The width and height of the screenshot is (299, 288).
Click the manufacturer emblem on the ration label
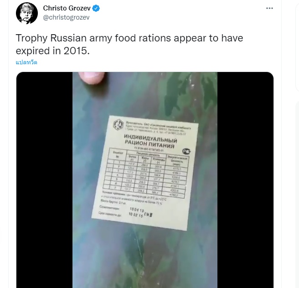click(x=119, y=124)
